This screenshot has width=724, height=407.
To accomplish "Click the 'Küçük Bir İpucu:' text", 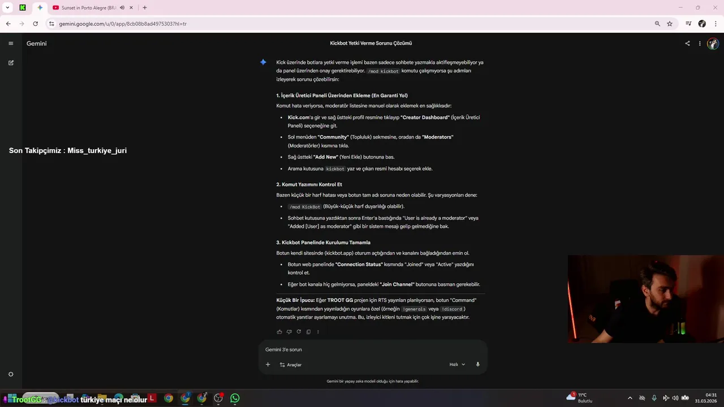I will (295, 300).
